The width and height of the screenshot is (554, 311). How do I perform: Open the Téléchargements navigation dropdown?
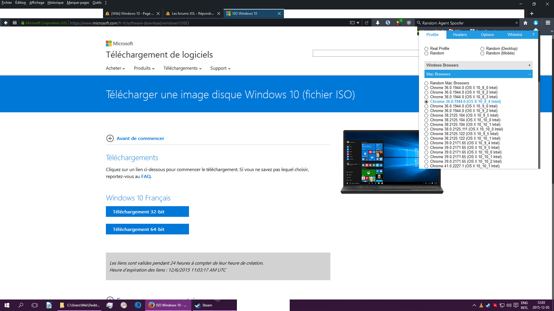(x=182, y=68)
